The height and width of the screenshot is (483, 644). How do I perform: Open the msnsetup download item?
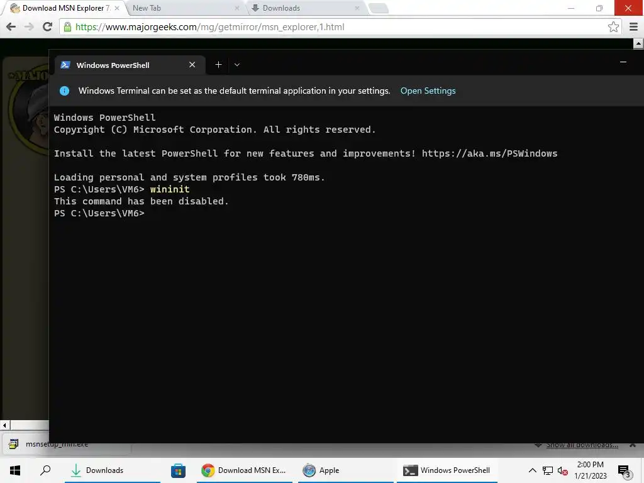pos(65,445)
